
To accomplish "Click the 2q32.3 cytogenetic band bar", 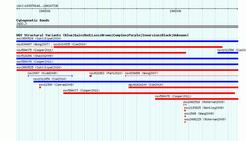I will click(127, 27).
